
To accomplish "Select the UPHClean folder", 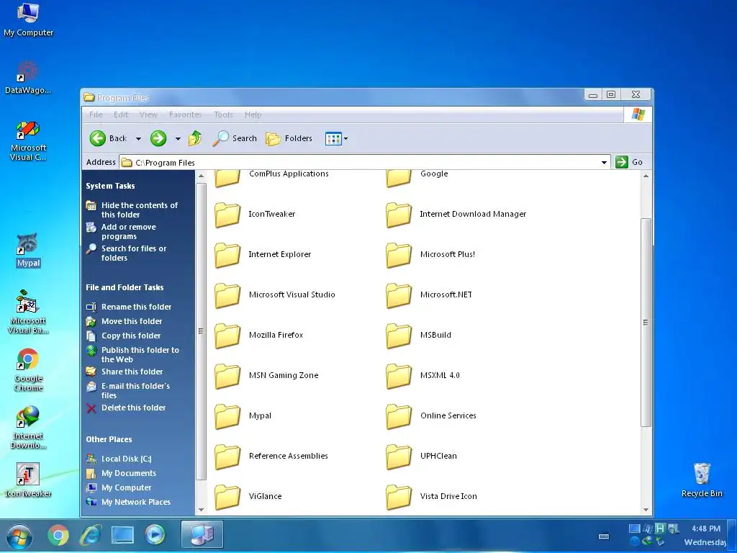I will pyautogui.click(x=422, y=456).
